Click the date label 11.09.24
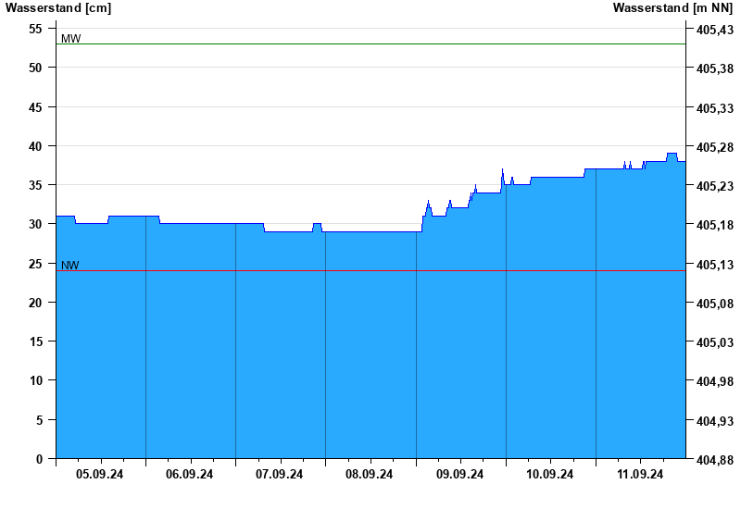This screenshot has width=741, height=509. pos(640,474)
